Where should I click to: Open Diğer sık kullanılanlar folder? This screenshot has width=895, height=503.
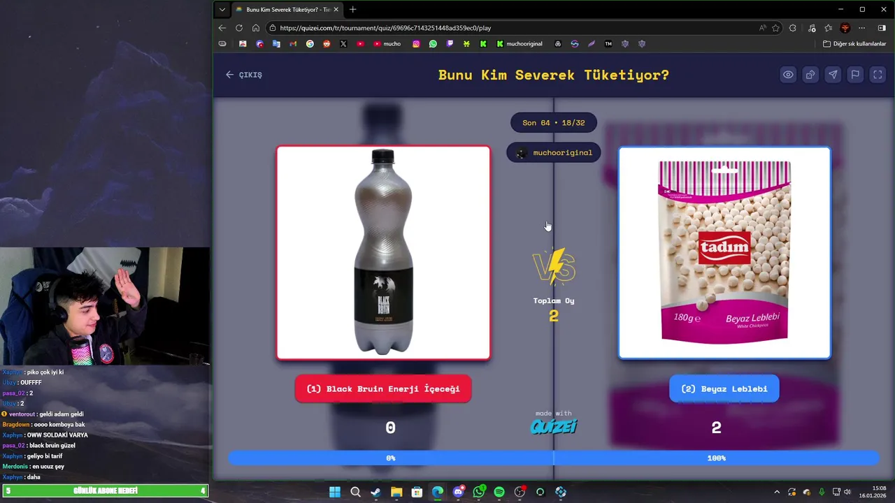click(x=854, y=44)
